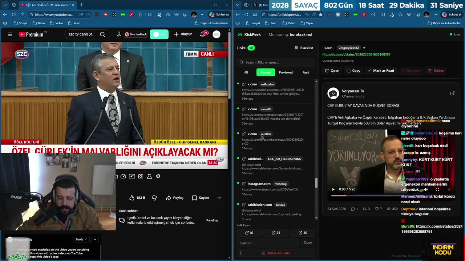Like the video showing 183 B
Screen dimensions: 465x261
137,198
